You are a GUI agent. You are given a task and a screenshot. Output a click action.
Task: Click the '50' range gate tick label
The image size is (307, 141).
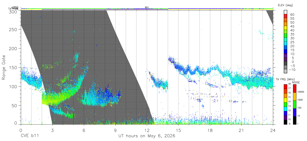[14, 105]
